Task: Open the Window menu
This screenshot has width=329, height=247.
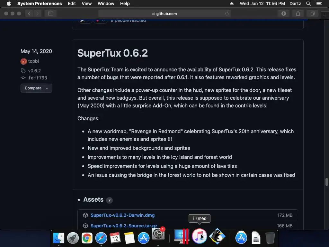Action: point(106,4)
